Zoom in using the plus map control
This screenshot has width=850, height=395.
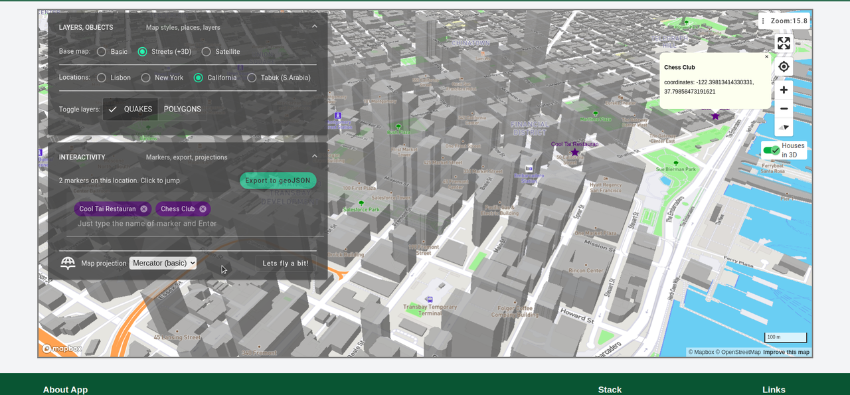point(784,90)
